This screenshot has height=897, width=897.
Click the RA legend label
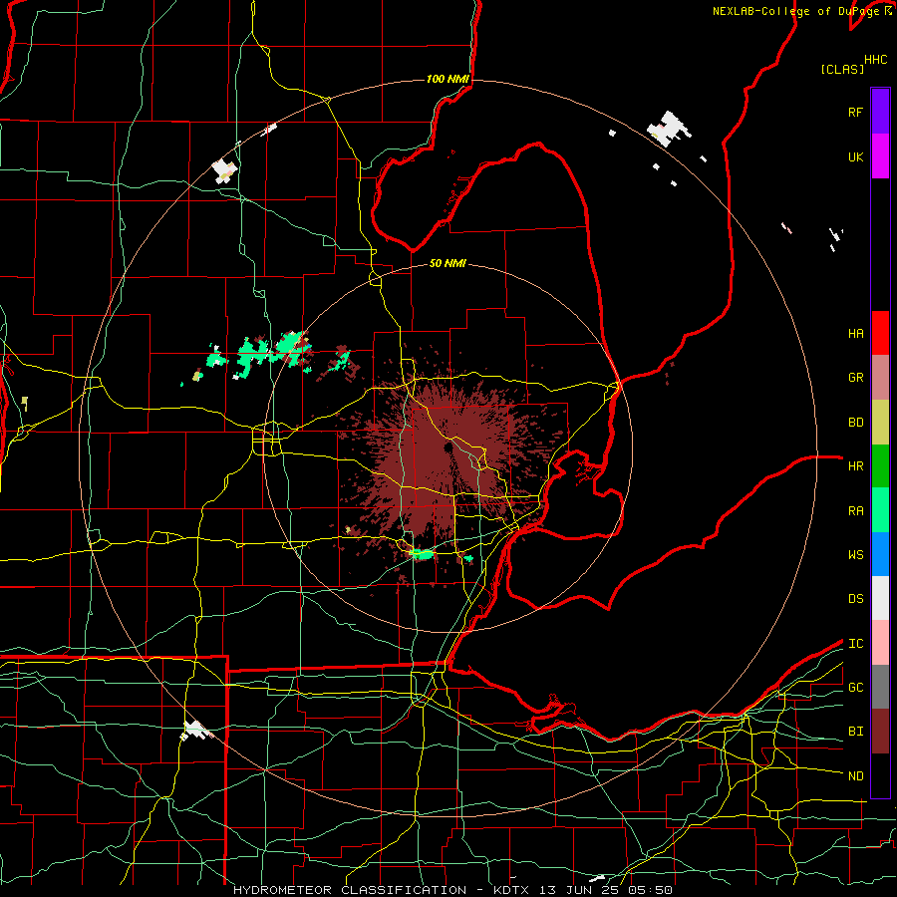[x=855, y=511]
